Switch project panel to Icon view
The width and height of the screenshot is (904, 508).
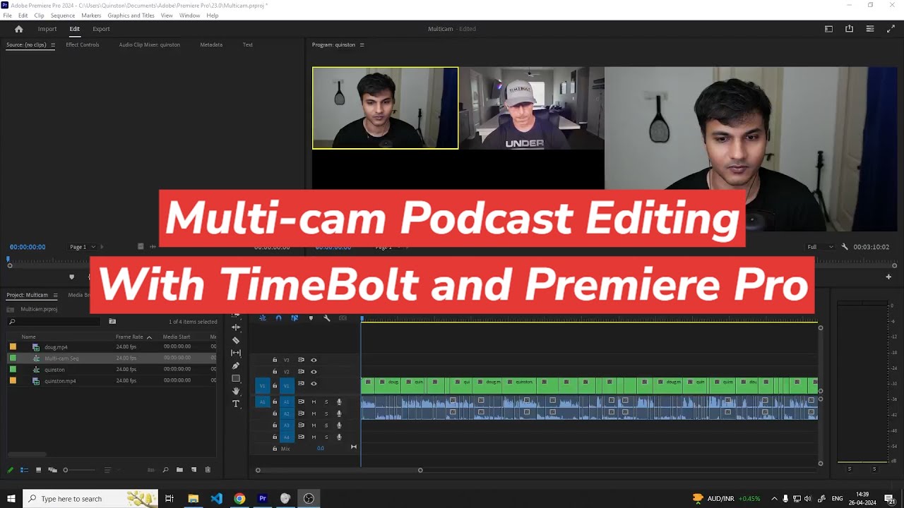click(38, 470)
